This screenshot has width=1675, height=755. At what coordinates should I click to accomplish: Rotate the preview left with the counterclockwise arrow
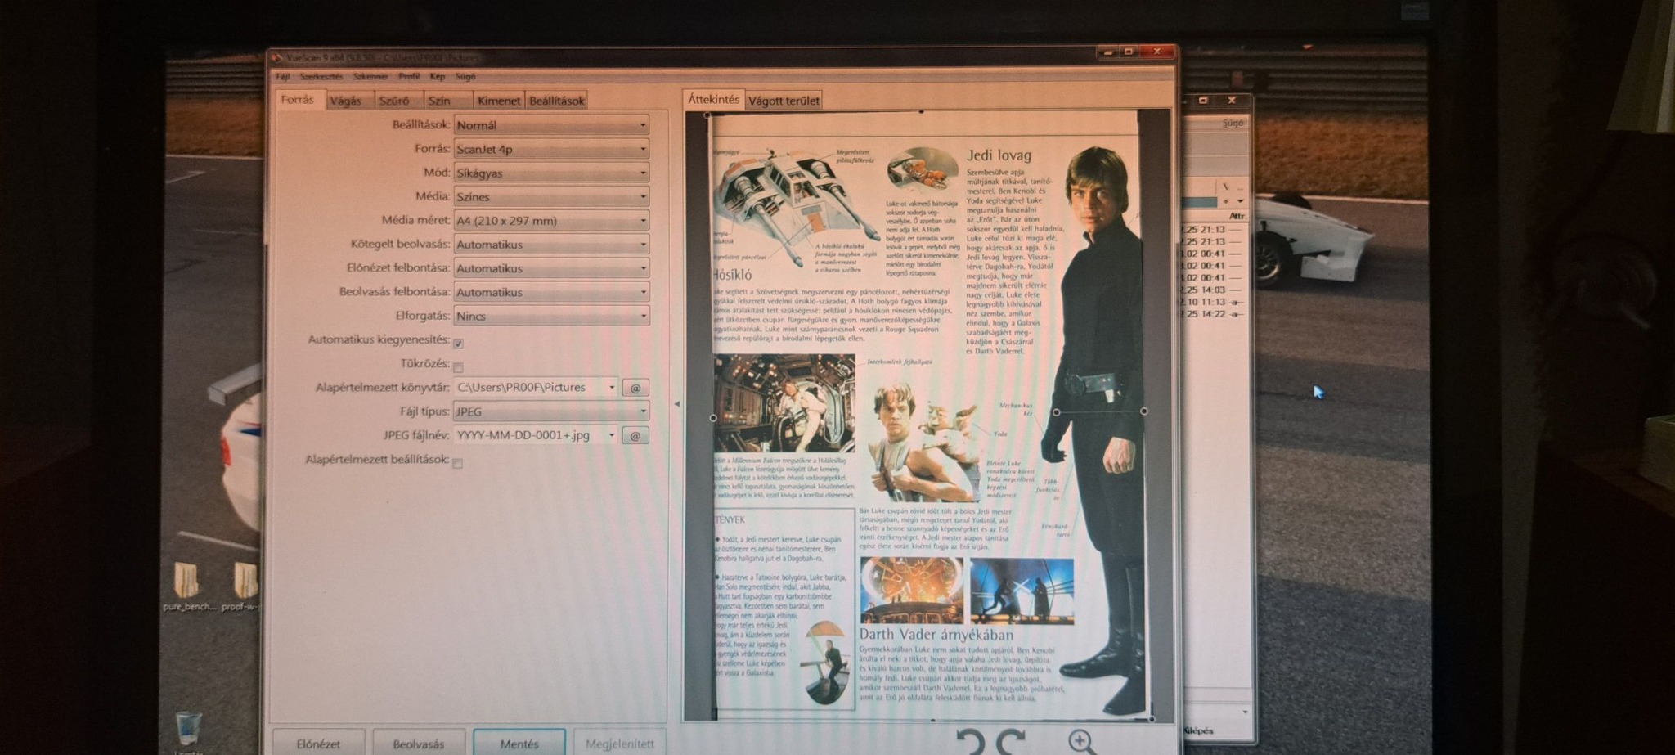tap(972, 742)
